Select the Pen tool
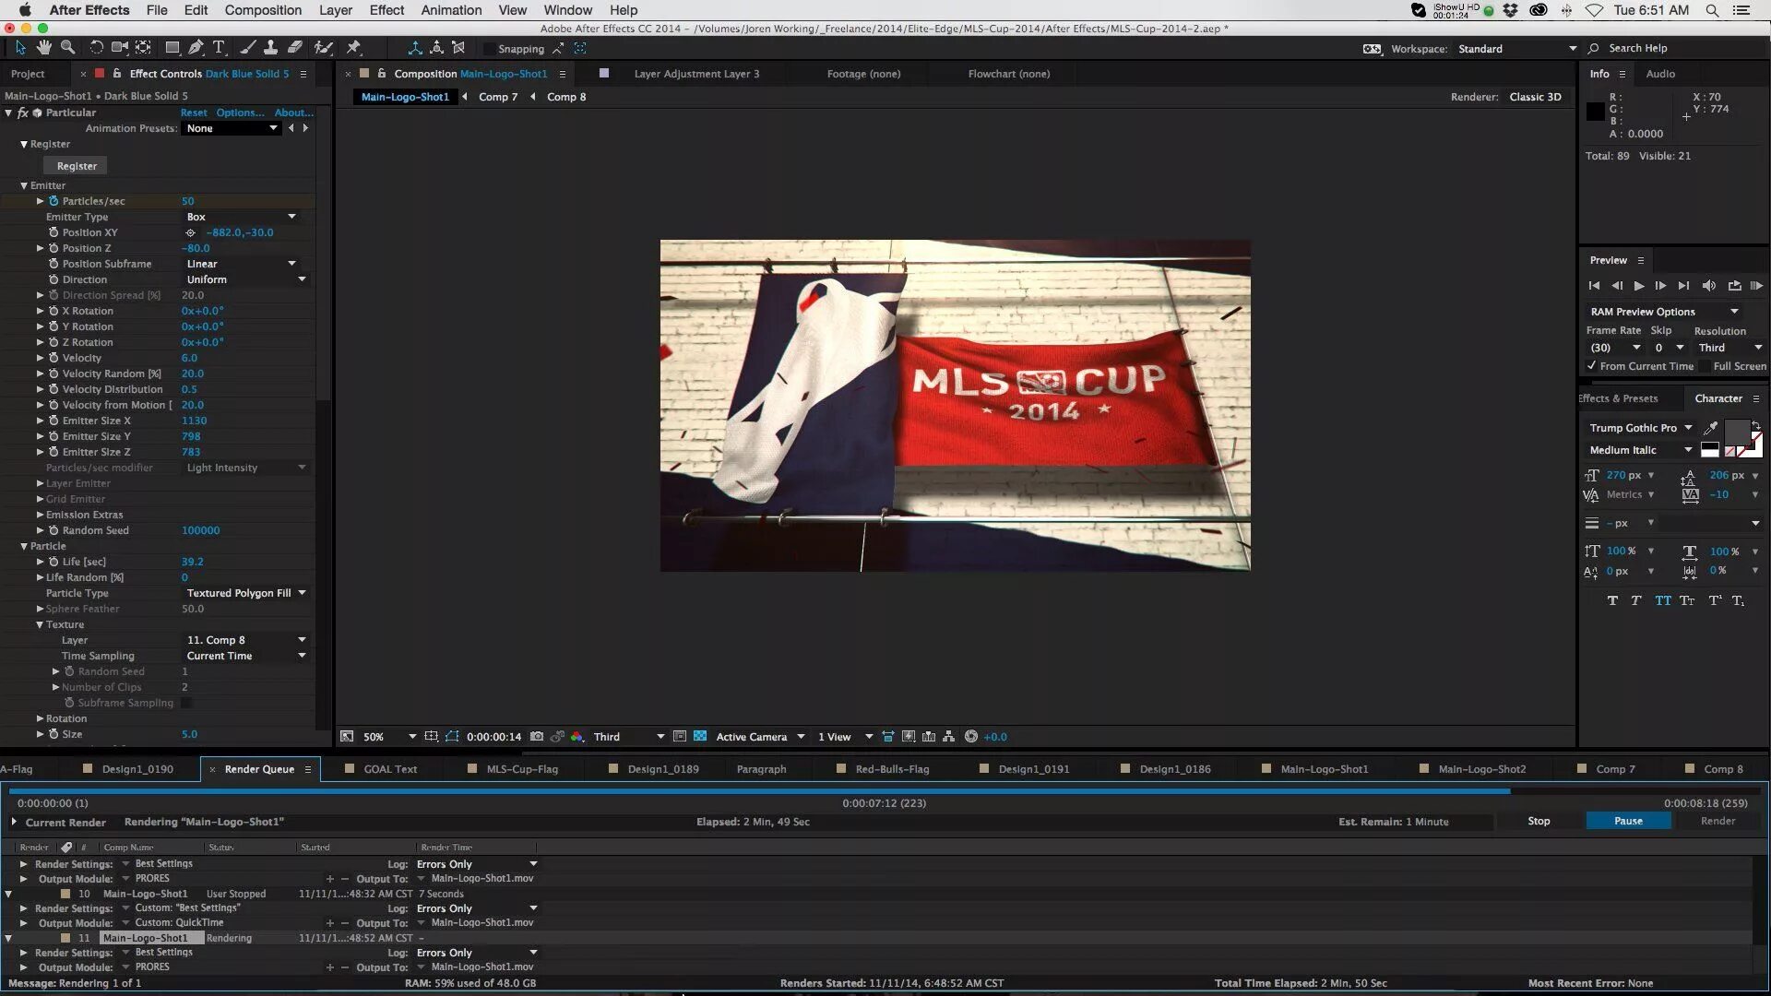 pyautogui.click(x=196, y=48)
